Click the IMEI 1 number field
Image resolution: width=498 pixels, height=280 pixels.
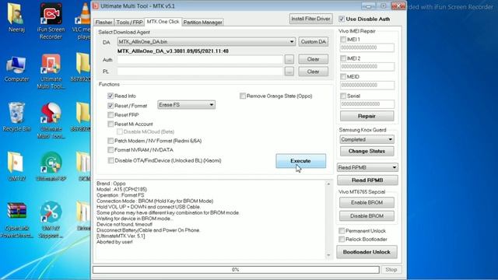(367, 47)
